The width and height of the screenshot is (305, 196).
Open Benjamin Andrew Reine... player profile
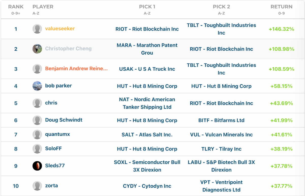pyautogui.click(x=76, y=69)
